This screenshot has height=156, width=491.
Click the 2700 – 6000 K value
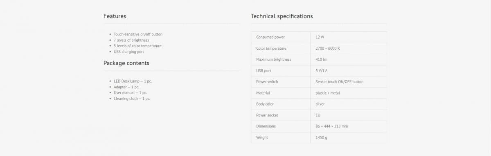click(328, 48)
